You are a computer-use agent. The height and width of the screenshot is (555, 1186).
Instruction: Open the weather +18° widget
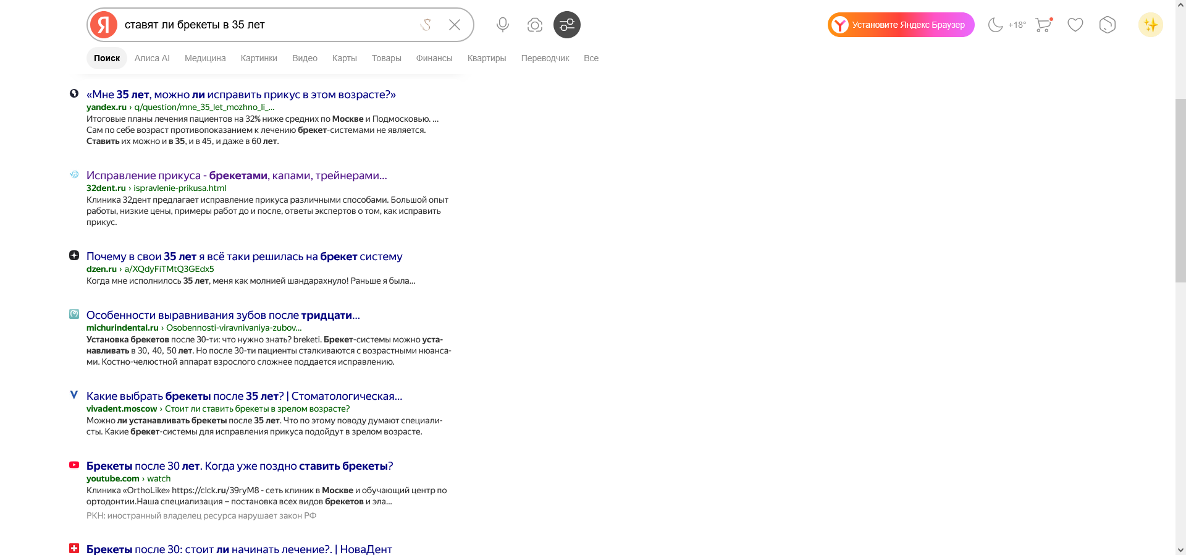pos(1017,25)
